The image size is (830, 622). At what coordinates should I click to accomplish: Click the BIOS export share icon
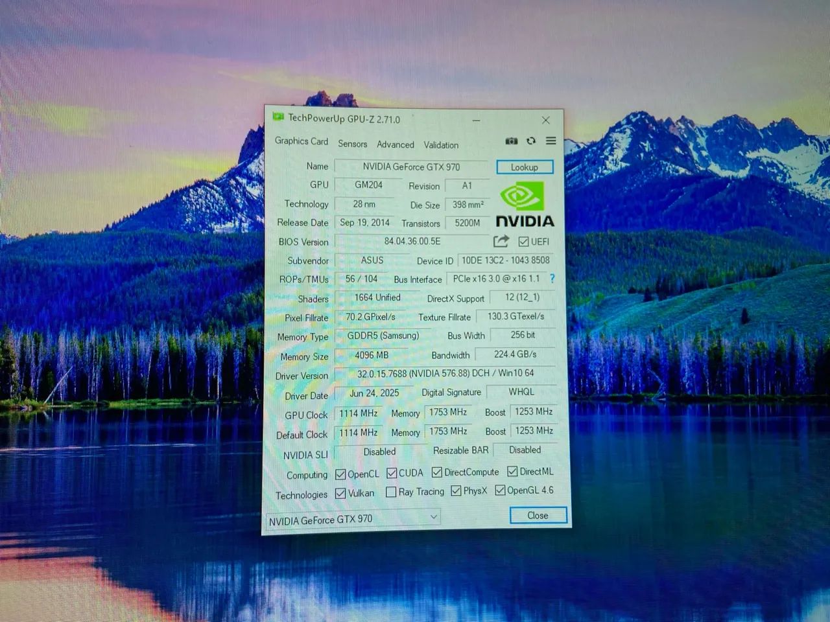coord(501,241)
